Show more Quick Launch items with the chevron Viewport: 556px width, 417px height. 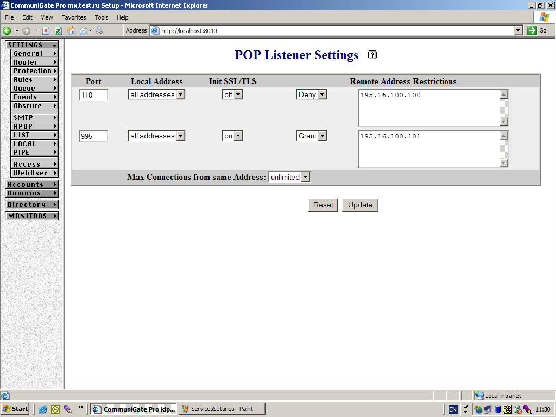tap(80, 407)
